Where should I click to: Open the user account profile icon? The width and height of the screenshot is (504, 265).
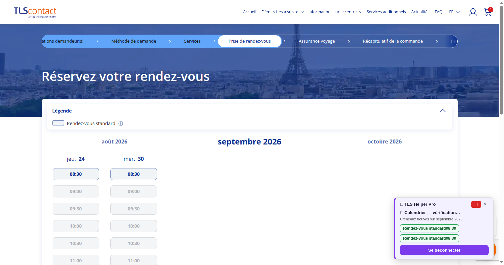tap(473, 12)
